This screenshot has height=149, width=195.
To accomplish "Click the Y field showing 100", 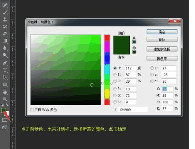I will pos(167,102).
